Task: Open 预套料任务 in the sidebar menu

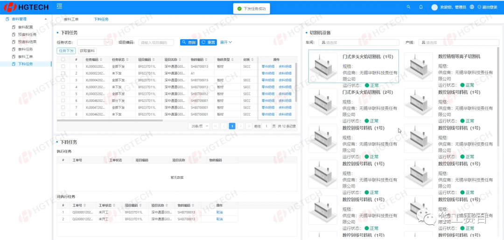Action: 27,35
